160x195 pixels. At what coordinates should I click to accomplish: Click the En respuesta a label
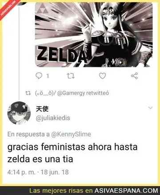pos(28,134)
